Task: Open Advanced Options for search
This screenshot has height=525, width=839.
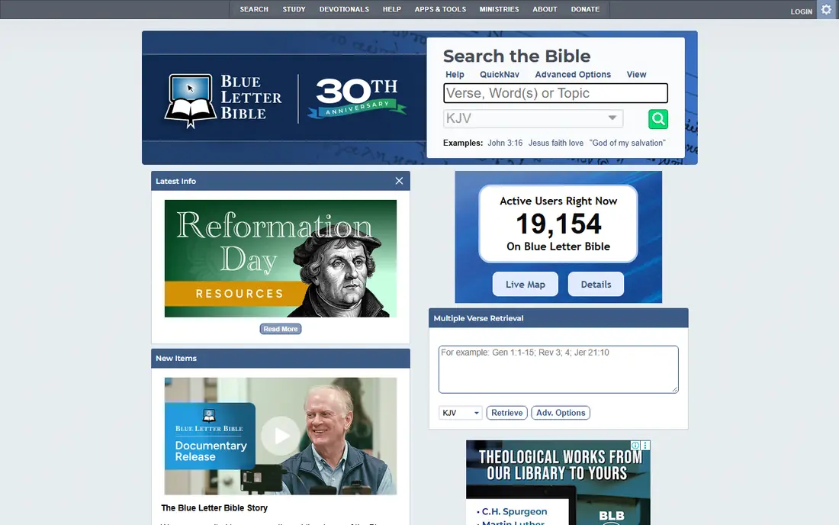Action: point(573,74)
